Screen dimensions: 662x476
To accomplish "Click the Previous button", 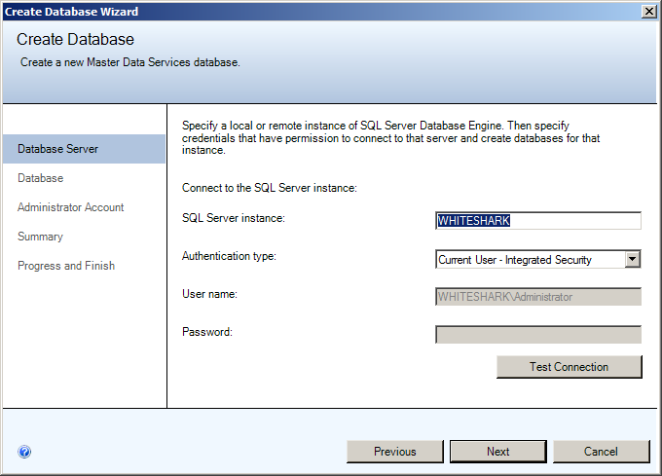I will point(394,452).
